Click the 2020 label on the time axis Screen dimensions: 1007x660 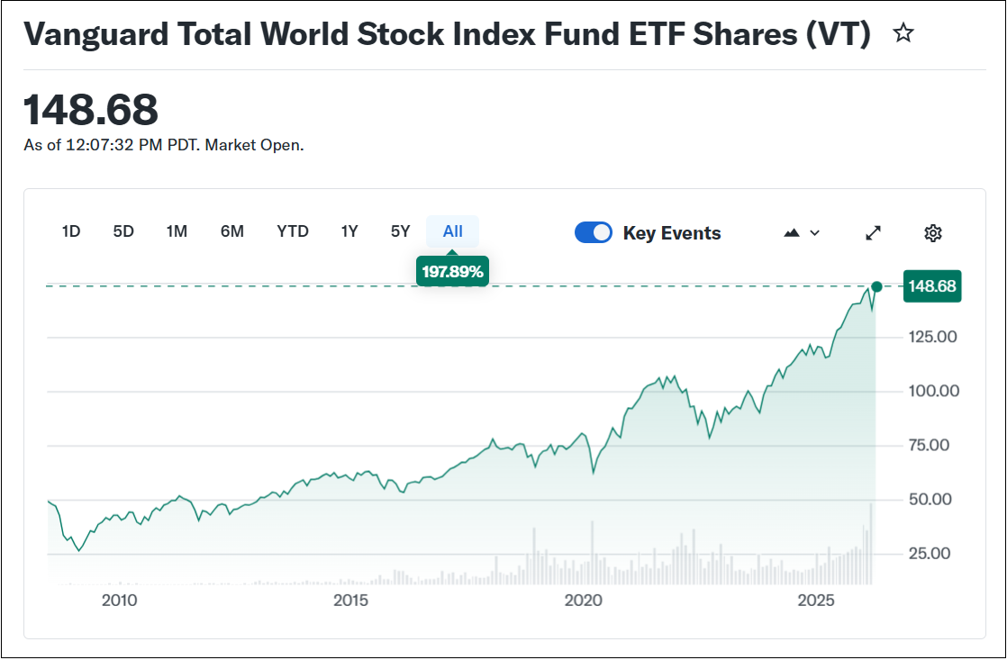583,601
